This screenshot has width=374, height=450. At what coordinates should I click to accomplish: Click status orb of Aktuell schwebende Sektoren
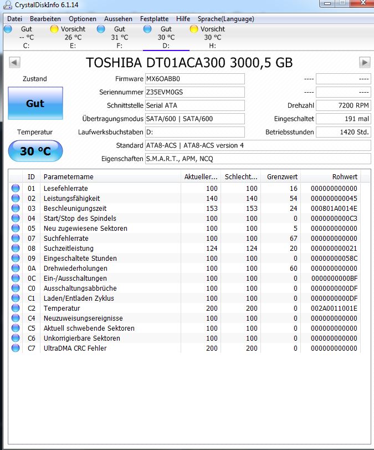[x=16, y=328]
